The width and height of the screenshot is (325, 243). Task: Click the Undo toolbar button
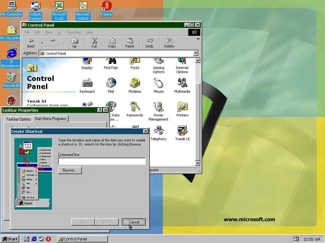[149, 43]
